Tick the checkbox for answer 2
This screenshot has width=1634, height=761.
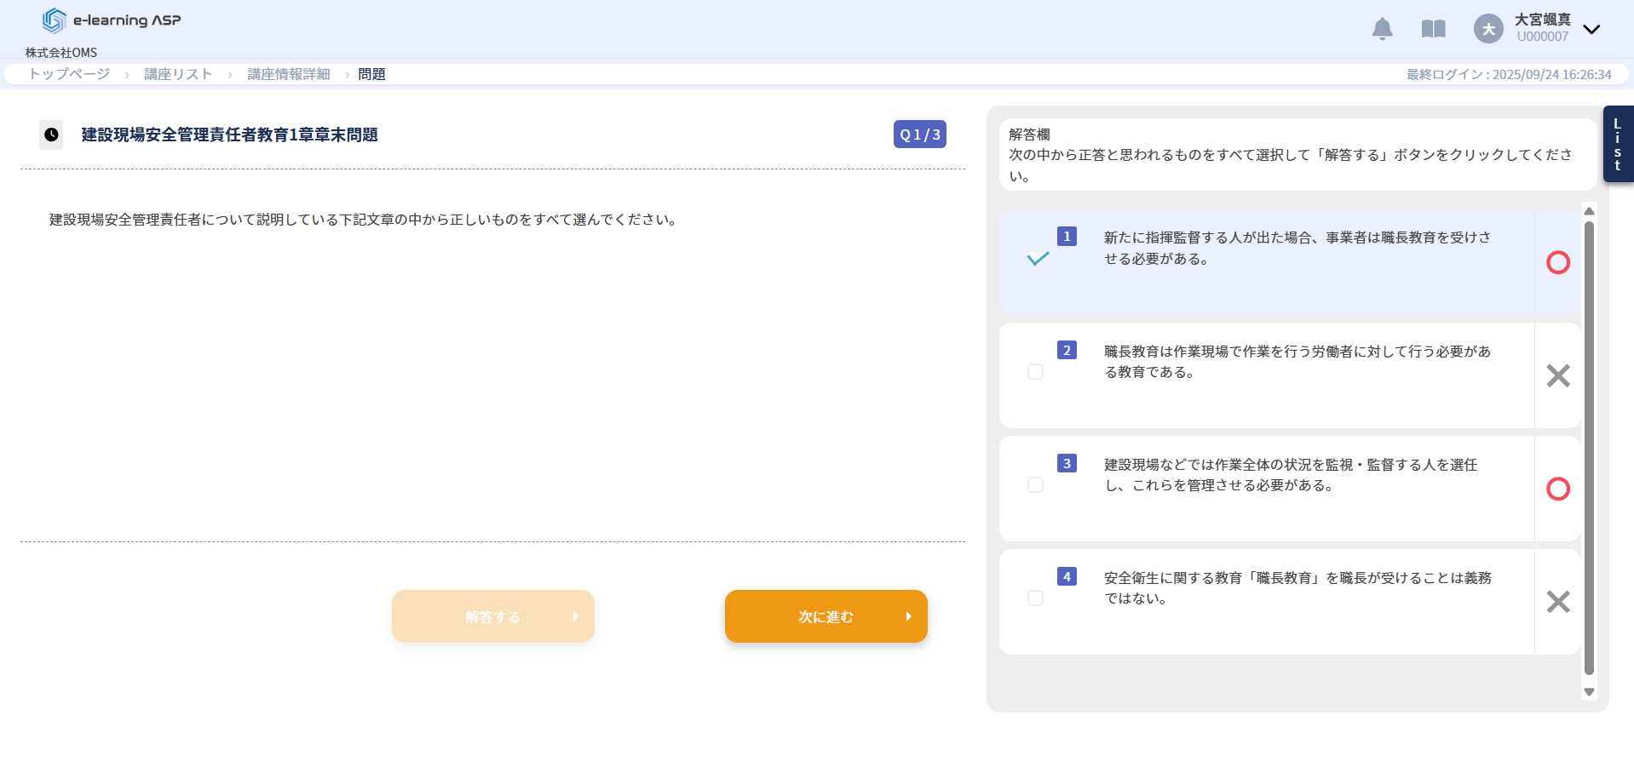1035,372
